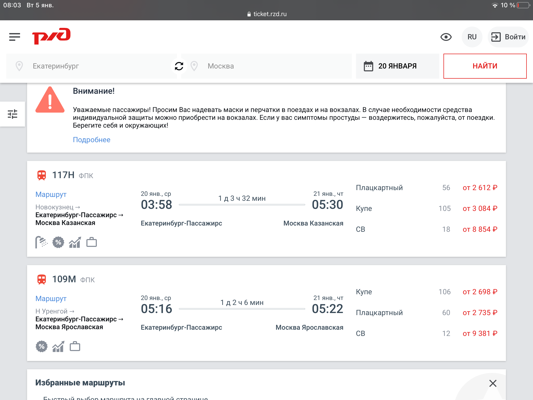
Task: Click the location pin in departure field
Action: coord(19,66)
